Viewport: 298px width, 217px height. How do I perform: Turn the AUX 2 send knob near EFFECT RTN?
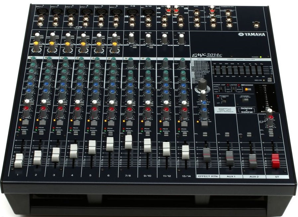[x=205, y=110]
